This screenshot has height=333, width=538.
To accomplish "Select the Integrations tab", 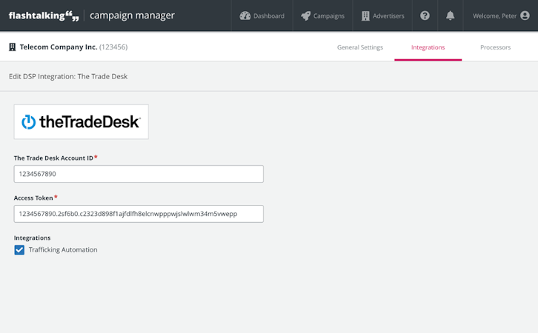I will point(428,47).
